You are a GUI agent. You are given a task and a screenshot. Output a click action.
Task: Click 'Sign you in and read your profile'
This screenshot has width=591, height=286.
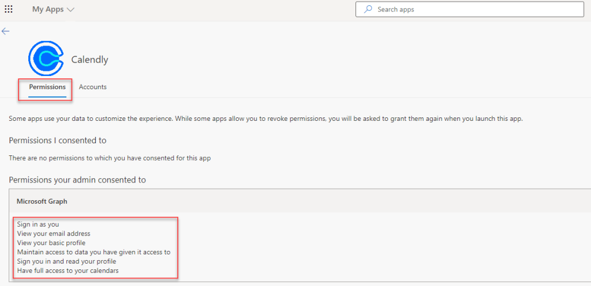click(66, 261)
